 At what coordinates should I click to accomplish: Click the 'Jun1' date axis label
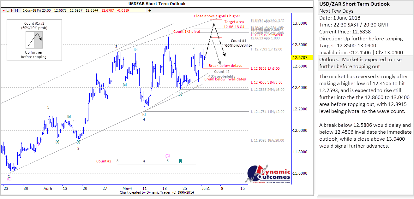tap(206, 188)
